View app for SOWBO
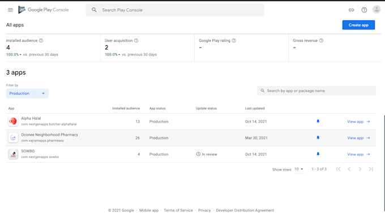 358,154
